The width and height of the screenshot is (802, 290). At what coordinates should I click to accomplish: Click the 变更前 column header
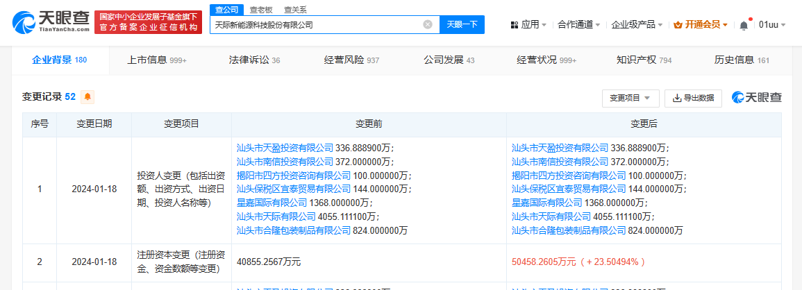[x=369, y=124]
